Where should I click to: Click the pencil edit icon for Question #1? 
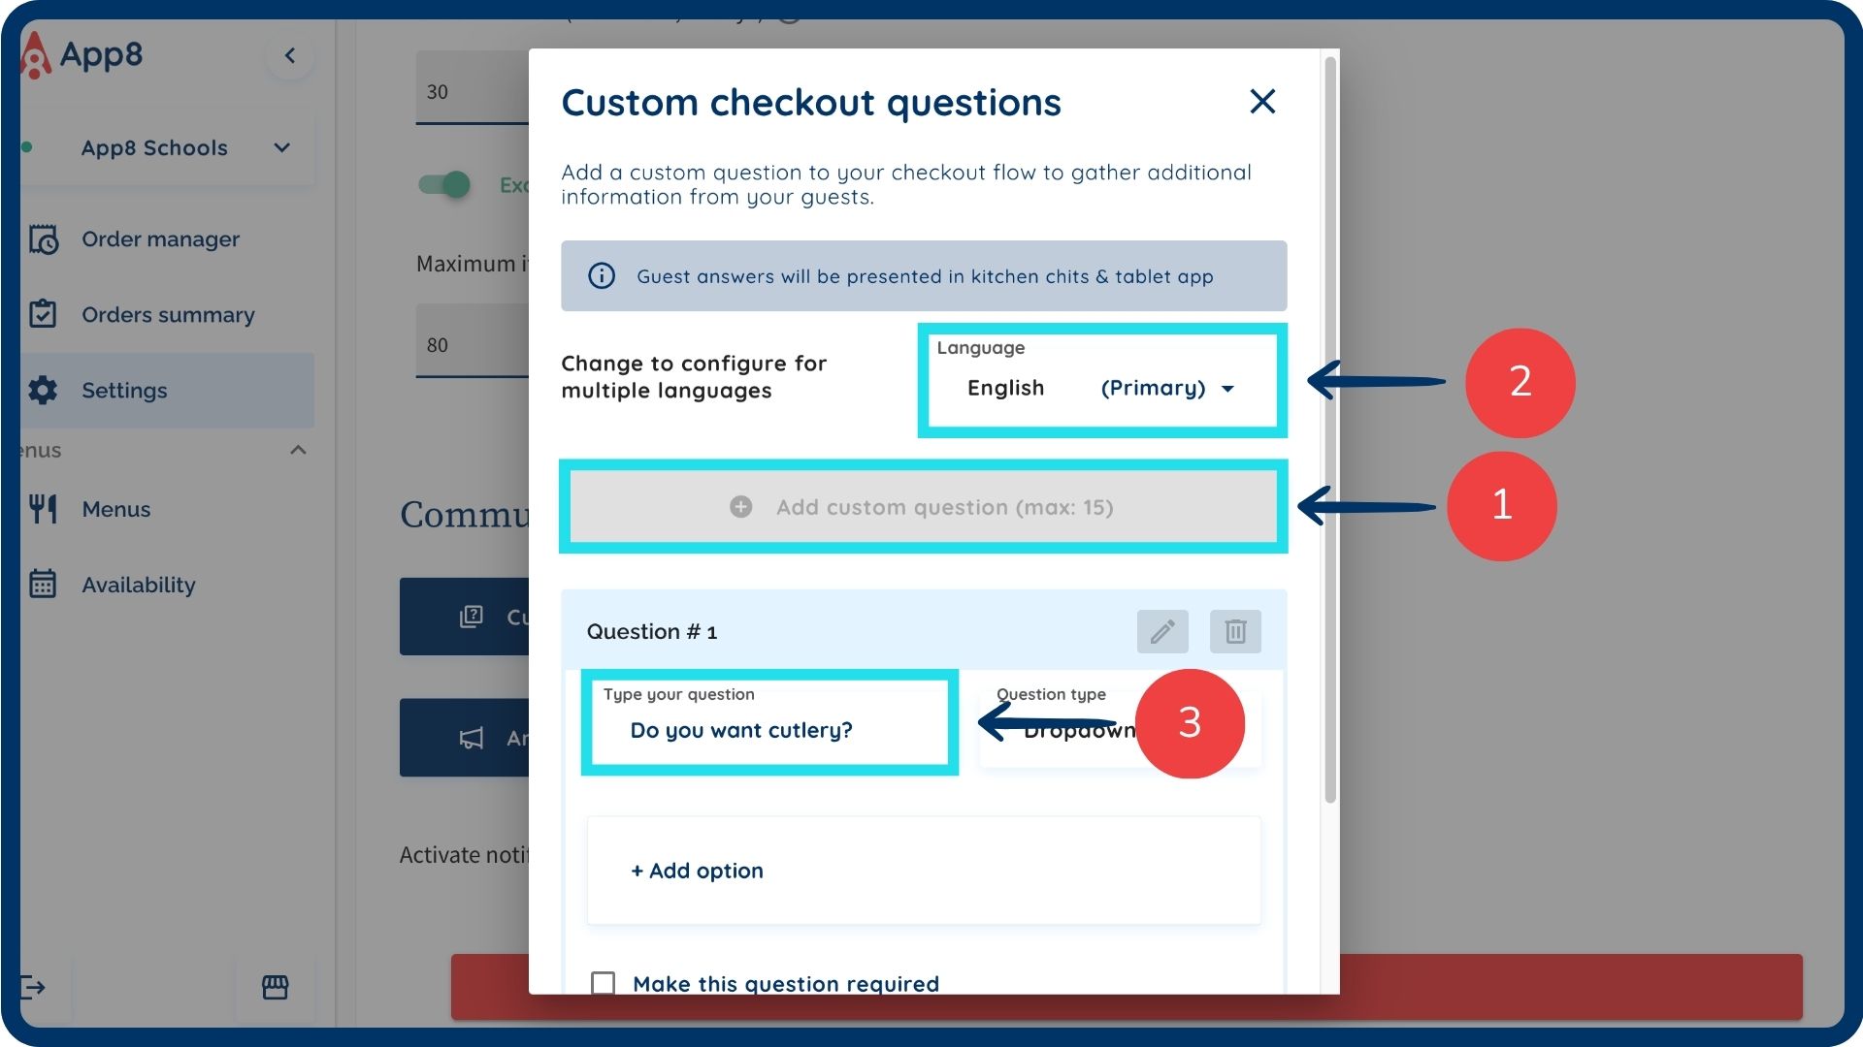[1162, 631]
